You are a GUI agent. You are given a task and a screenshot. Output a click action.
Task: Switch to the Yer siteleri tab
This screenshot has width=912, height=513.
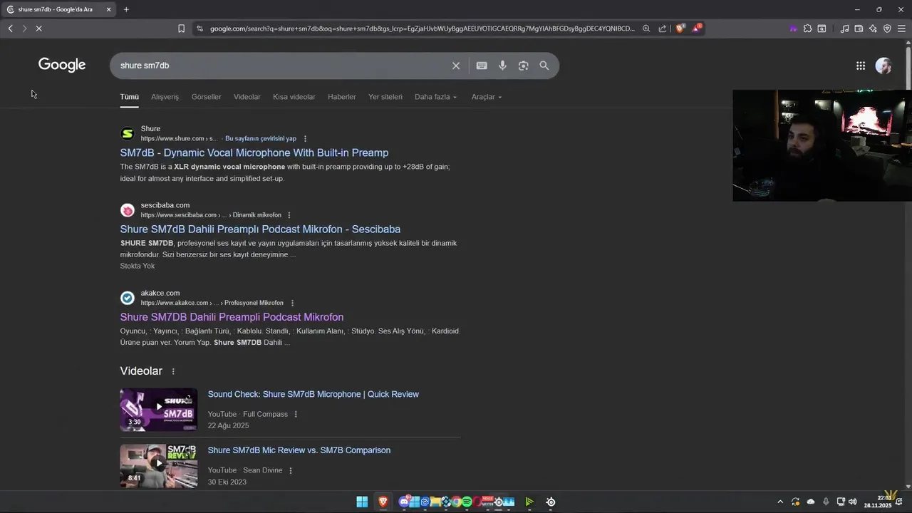[x=385, y=97]
